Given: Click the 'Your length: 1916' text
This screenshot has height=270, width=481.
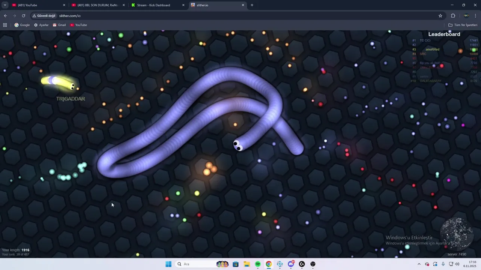Looking at the screenshot, I should 15,250.
